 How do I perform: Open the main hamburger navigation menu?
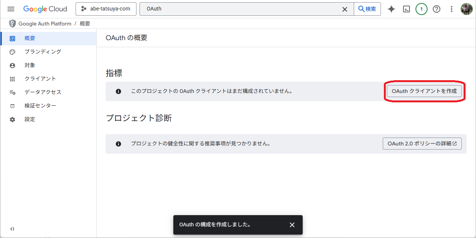(x=11, y=9)
